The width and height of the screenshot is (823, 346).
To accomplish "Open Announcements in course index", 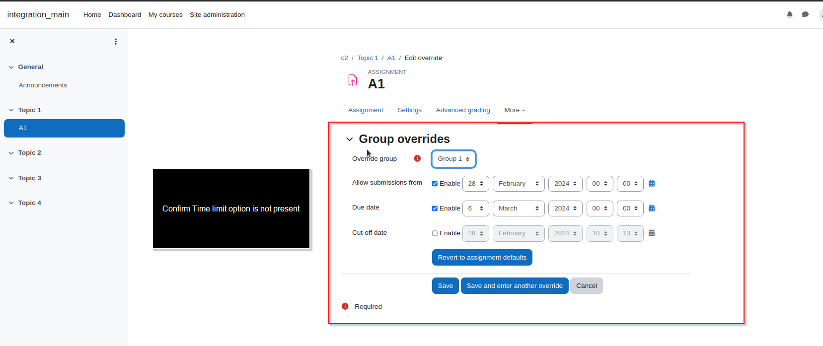I will 43,85.
